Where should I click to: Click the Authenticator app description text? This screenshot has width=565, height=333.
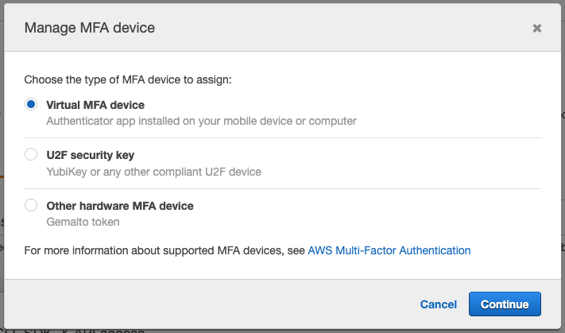201,121
